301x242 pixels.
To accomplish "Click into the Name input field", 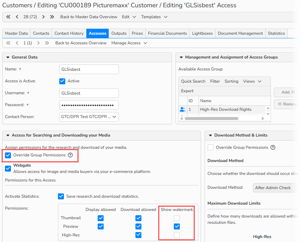I will [x=89, y=69].
